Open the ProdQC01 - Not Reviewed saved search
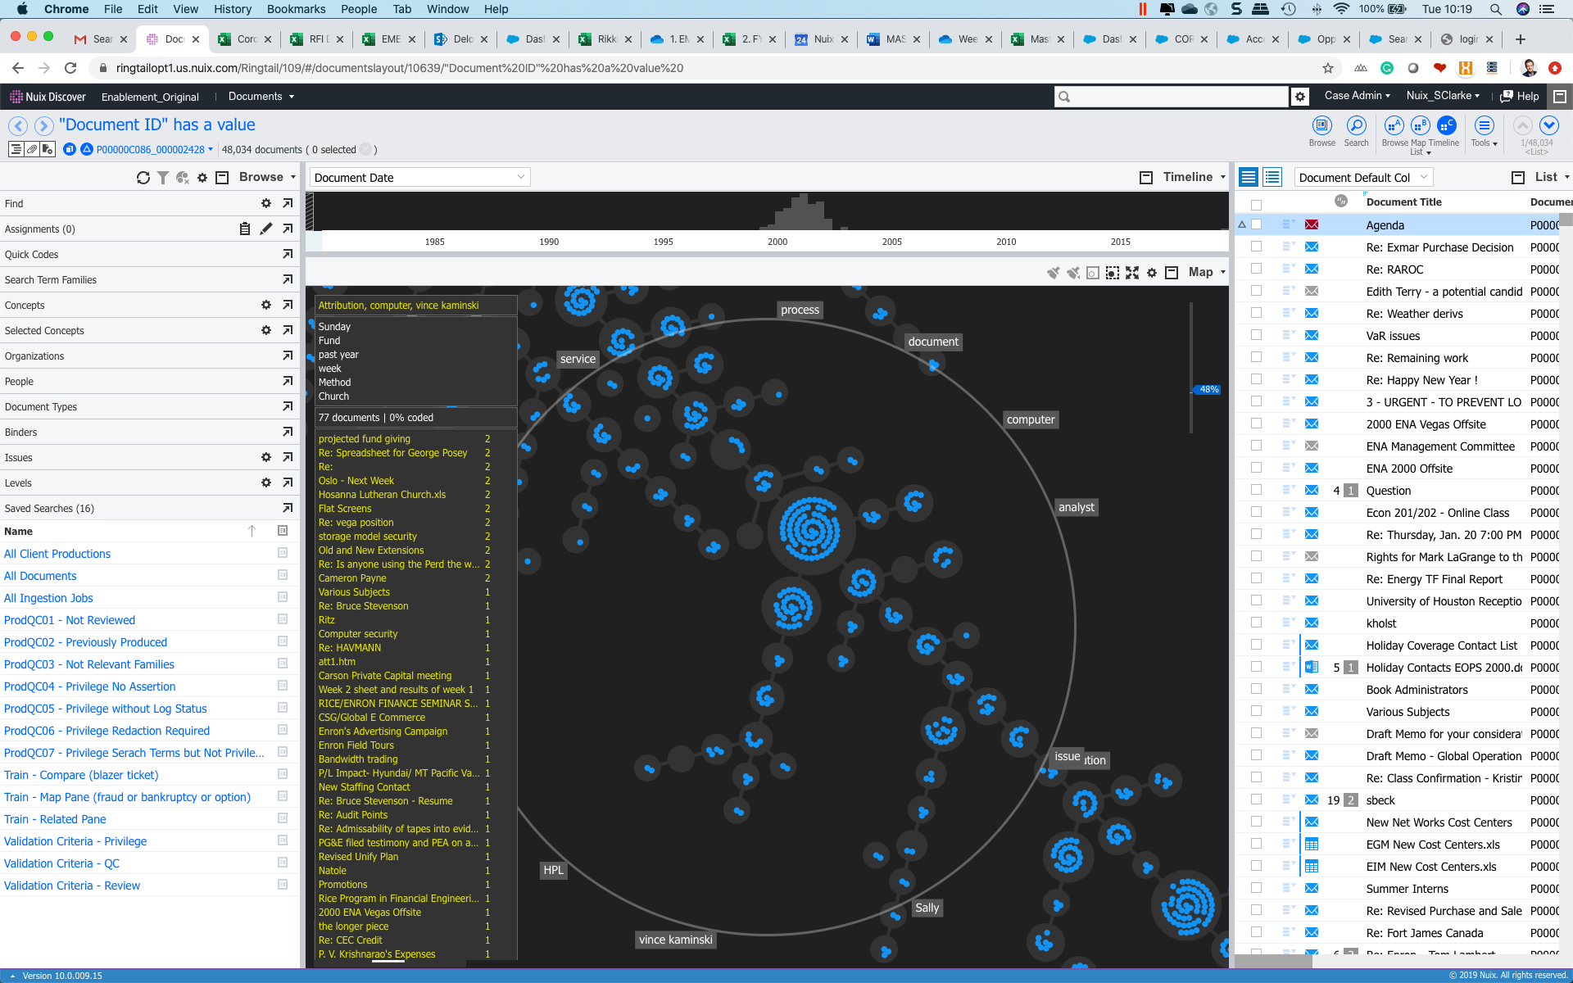1573x983 pixels. coord(70,620)
